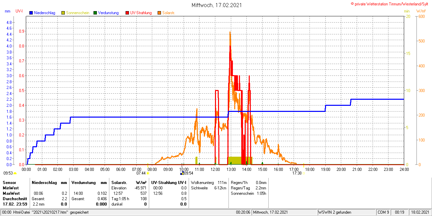Click the 4.8 label on precipitation axis
This screenshot has height=216, width=432.
(x=9, y=23)
